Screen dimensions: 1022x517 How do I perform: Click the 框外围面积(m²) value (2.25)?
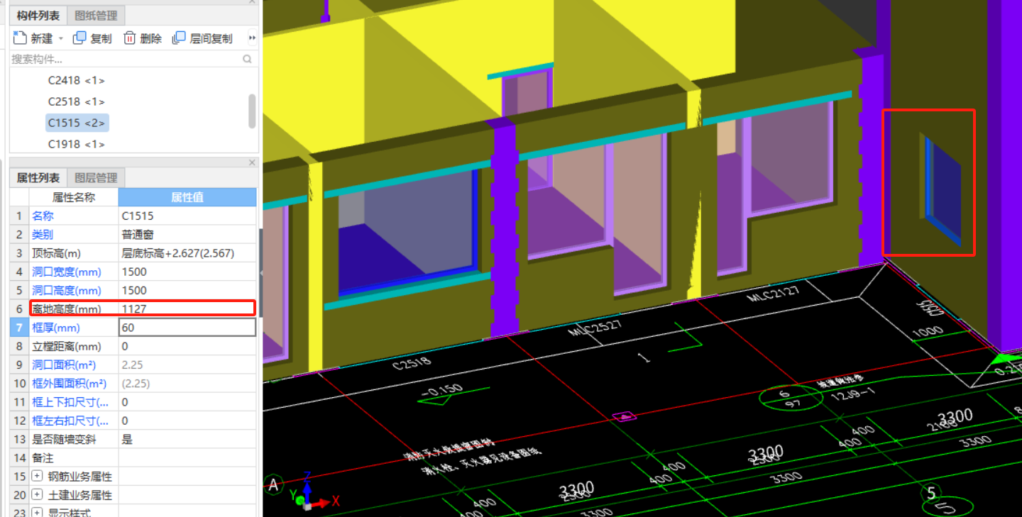click(187, 383)
